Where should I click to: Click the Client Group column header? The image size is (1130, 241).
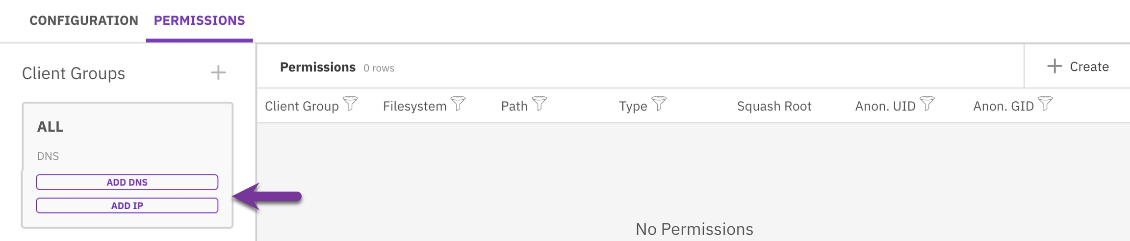click(302, 106)
